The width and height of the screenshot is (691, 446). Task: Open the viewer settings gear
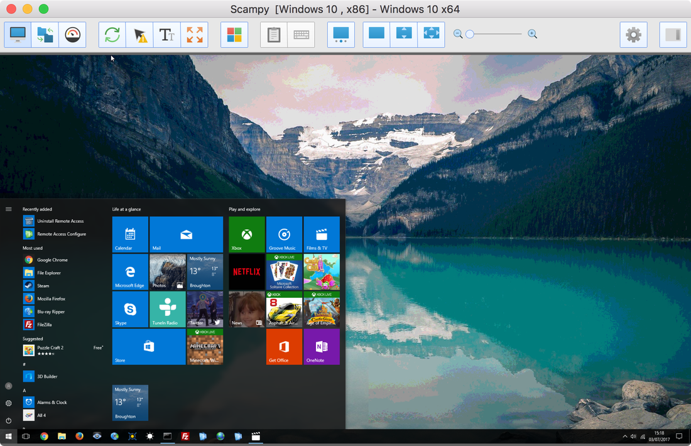pyautogui.click(x=633, y=35)
